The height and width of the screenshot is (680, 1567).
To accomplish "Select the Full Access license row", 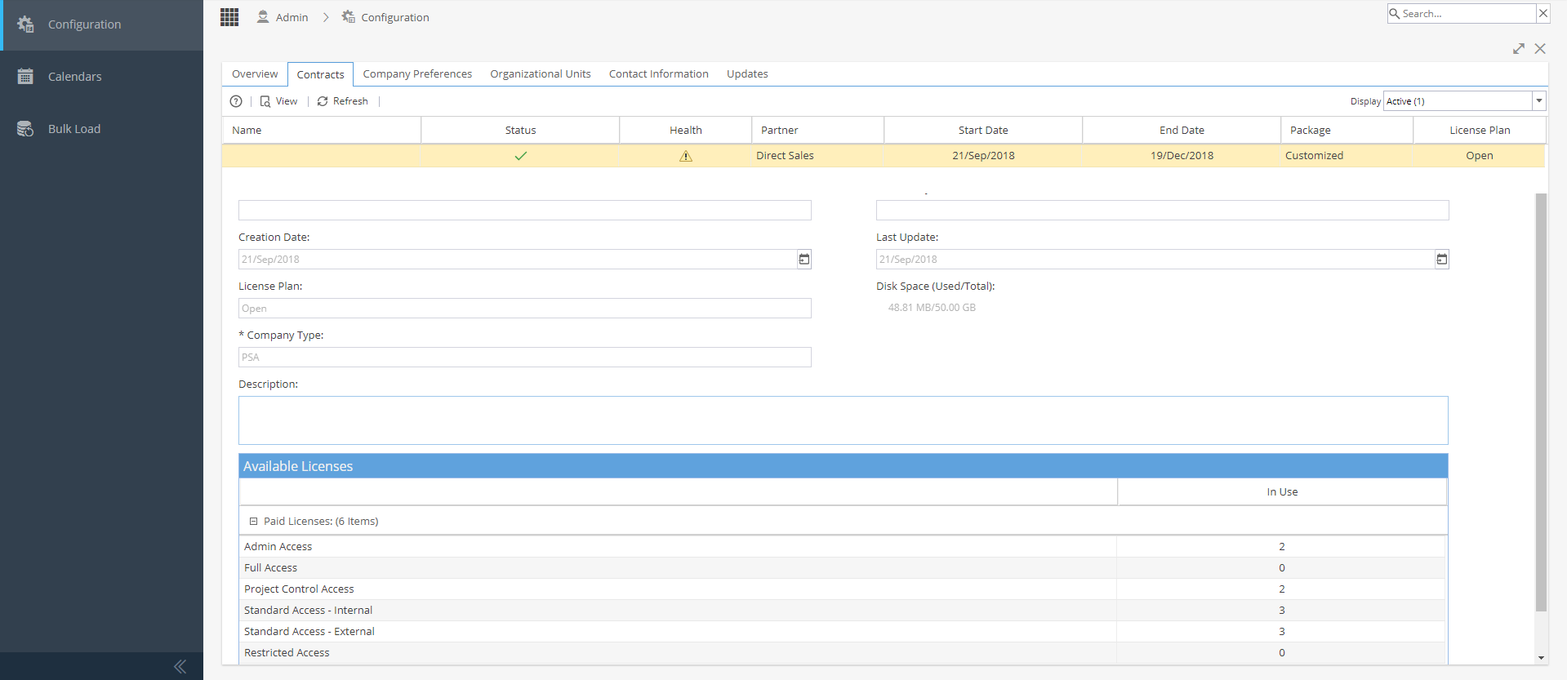I will (843, 568).
